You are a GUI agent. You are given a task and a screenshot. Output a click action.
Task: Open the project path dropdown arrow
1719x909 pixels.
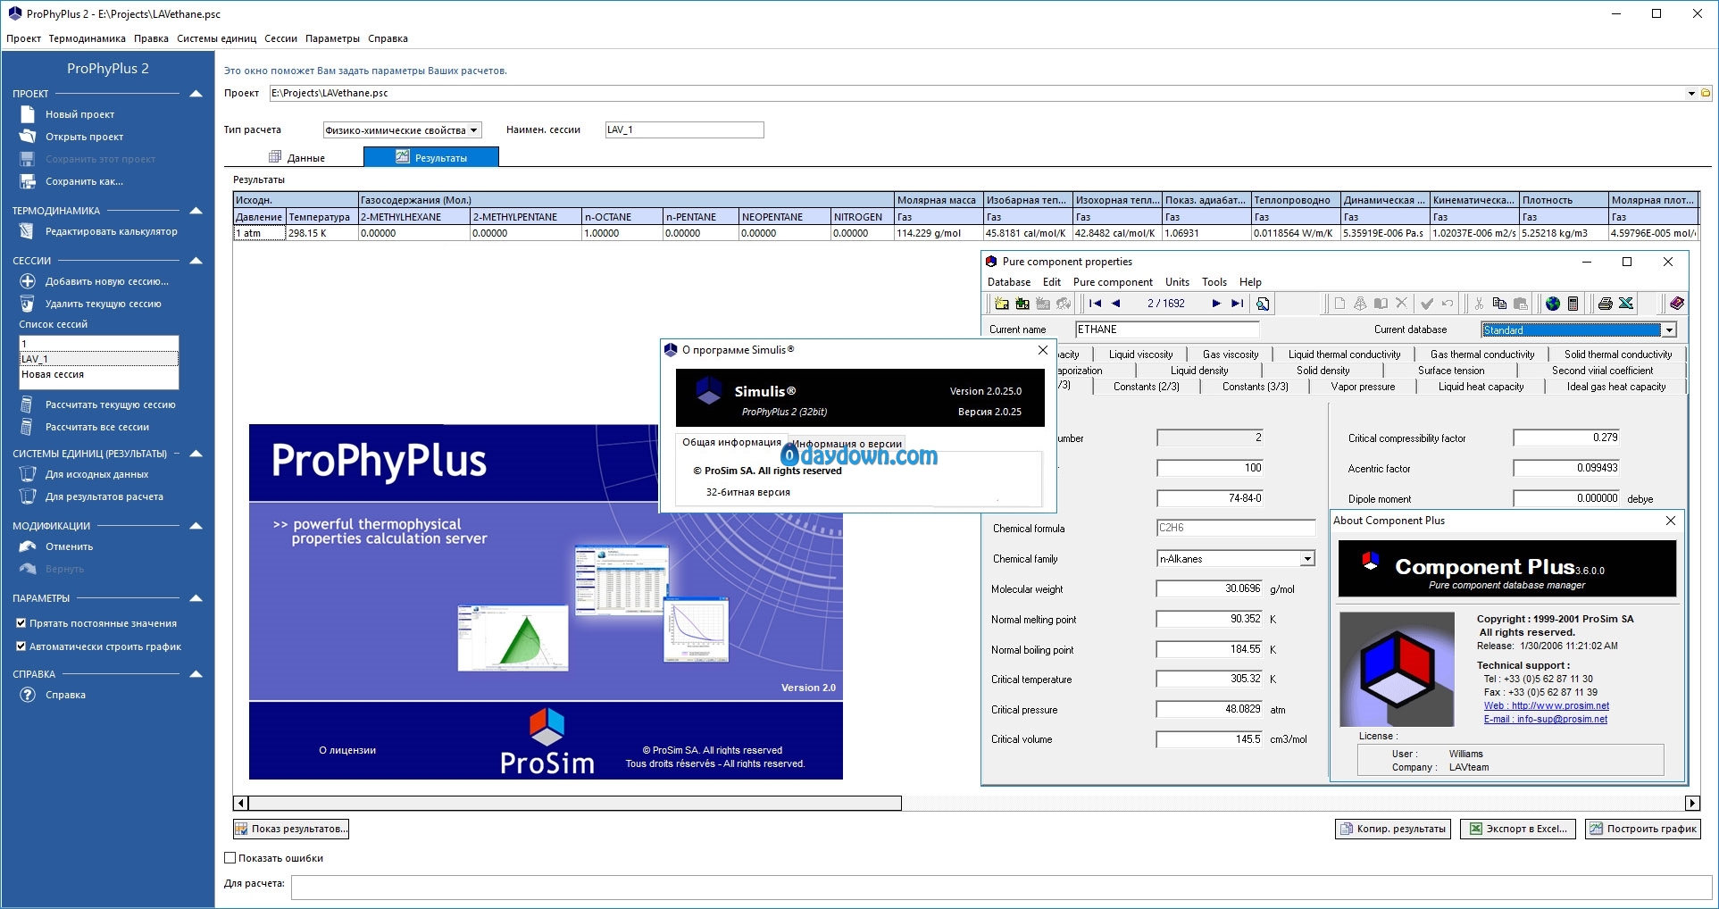(x=1691, y=93)
